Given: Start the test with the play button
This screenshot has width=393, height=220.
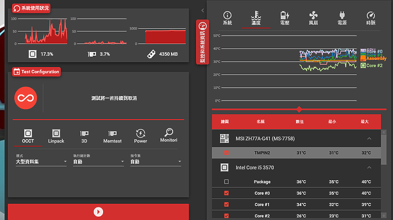Looking at the screenshot, I should tap(98, 212).
